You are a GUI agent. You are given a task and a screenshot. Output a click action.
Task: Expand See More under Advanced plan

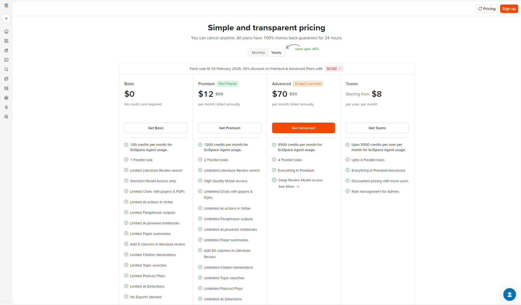point(289,186)
